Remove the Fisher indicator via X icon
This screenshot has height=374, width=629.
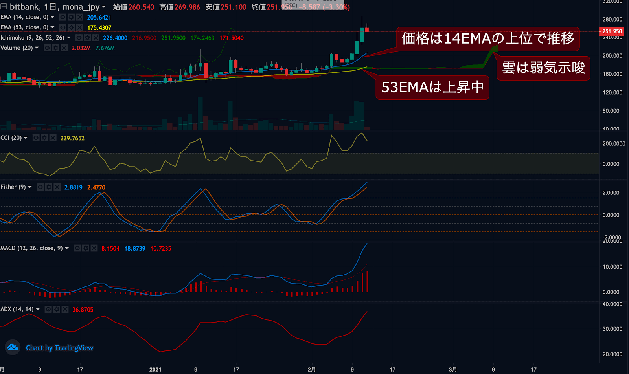pos(57,187)
